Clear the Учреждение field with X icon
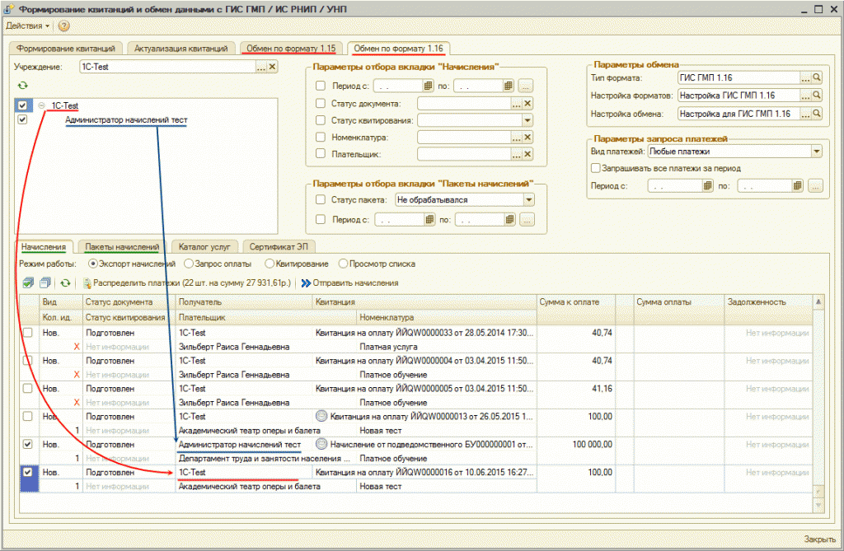The image size is (844, 551). (273, 67)
